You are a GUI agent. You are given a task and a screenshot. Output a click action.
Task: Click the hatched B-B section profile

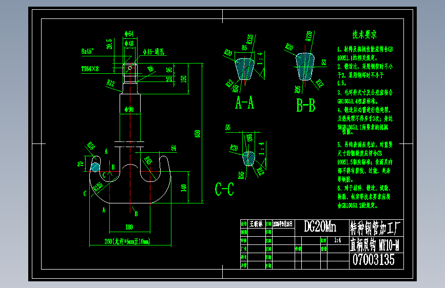[305, 66]
